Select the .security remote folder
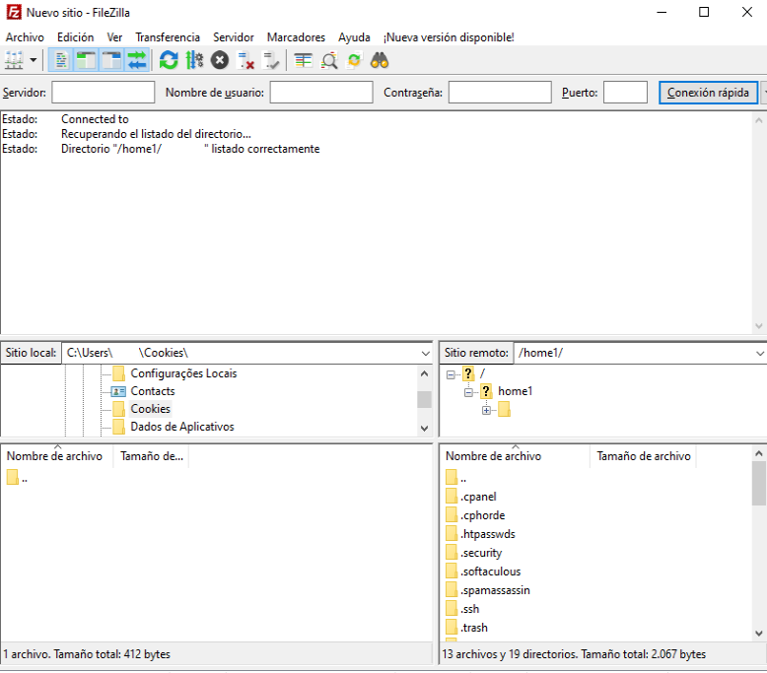This screenshot has height=673, width=767. 474,553
